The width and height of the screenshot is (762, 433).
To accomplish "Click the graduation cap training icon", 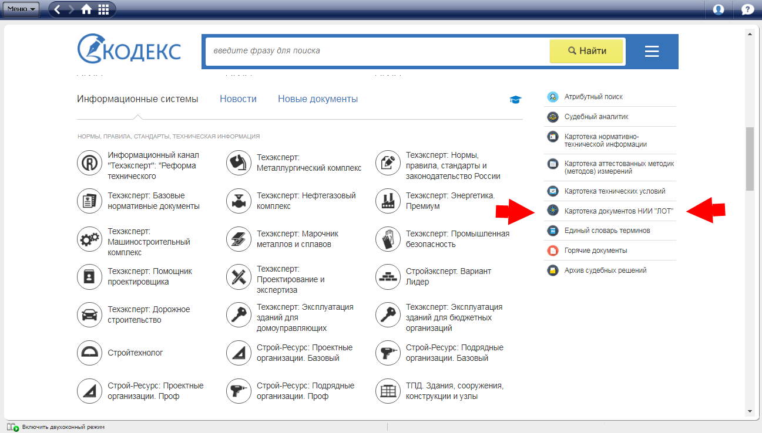I will pos(515,100).
